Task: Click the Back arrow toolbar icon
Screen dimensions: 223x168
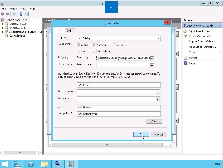Action: pyautogui.click(x=3, y=14)
